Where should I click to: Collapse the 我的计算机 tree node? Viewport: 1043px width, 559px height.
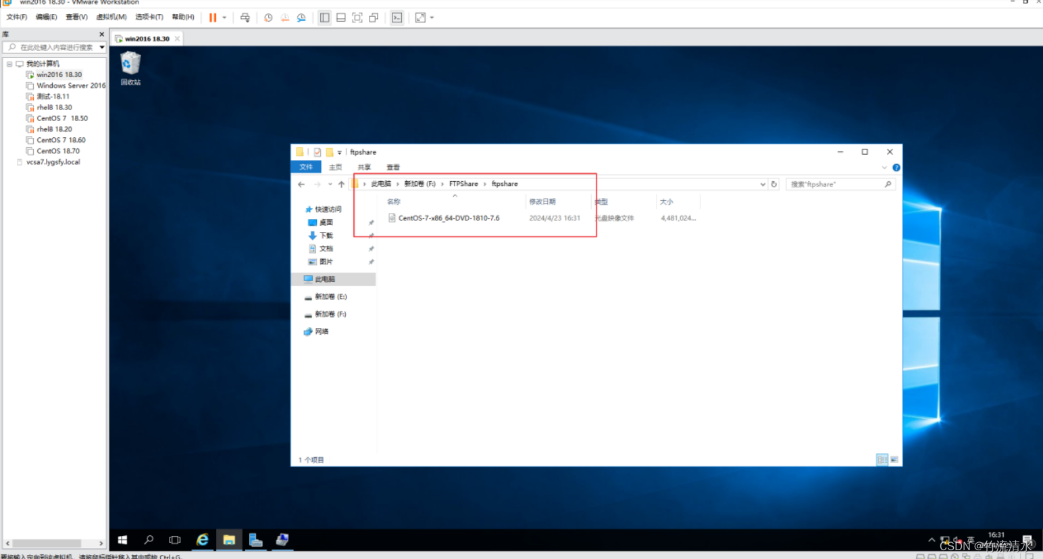click(x=9, y=64)
